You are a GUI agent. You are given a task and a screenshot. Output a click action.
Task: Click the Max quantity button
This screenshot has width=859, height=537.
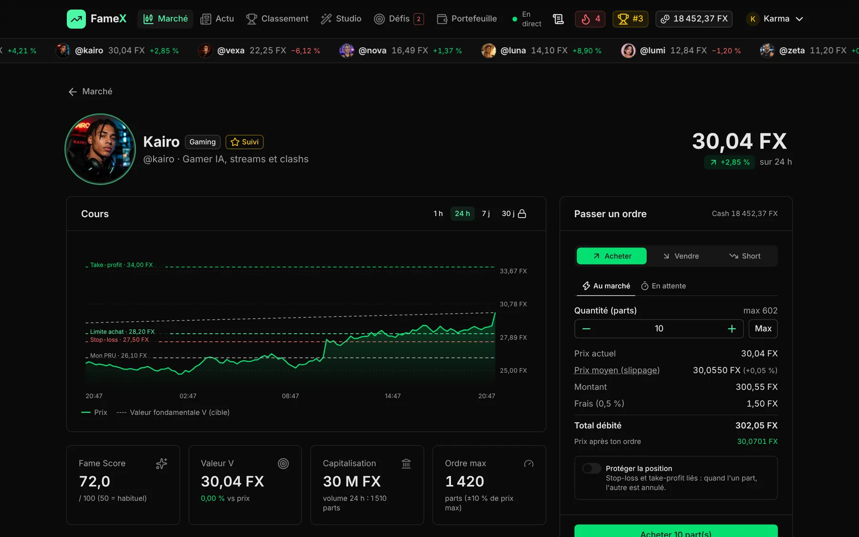763,328
